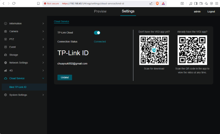Image resolution: width=220 pixels, height=134 pixels.
Task: Expand System Settings chevron
Action: pyautogui.click(x=43, y=95)
